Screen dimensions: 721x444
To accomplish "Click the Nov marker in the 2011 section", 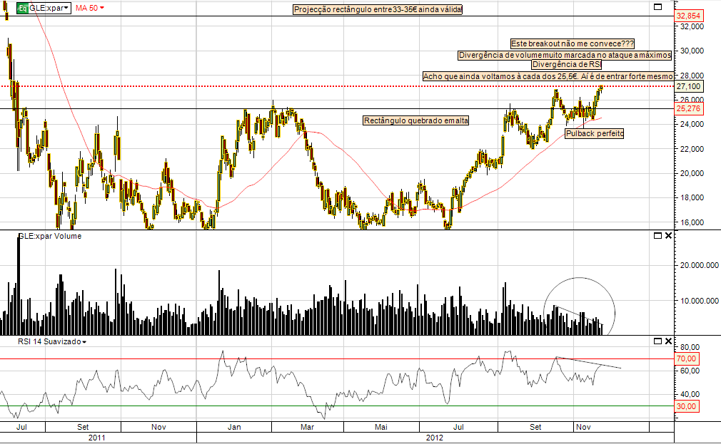I will 158,427.
